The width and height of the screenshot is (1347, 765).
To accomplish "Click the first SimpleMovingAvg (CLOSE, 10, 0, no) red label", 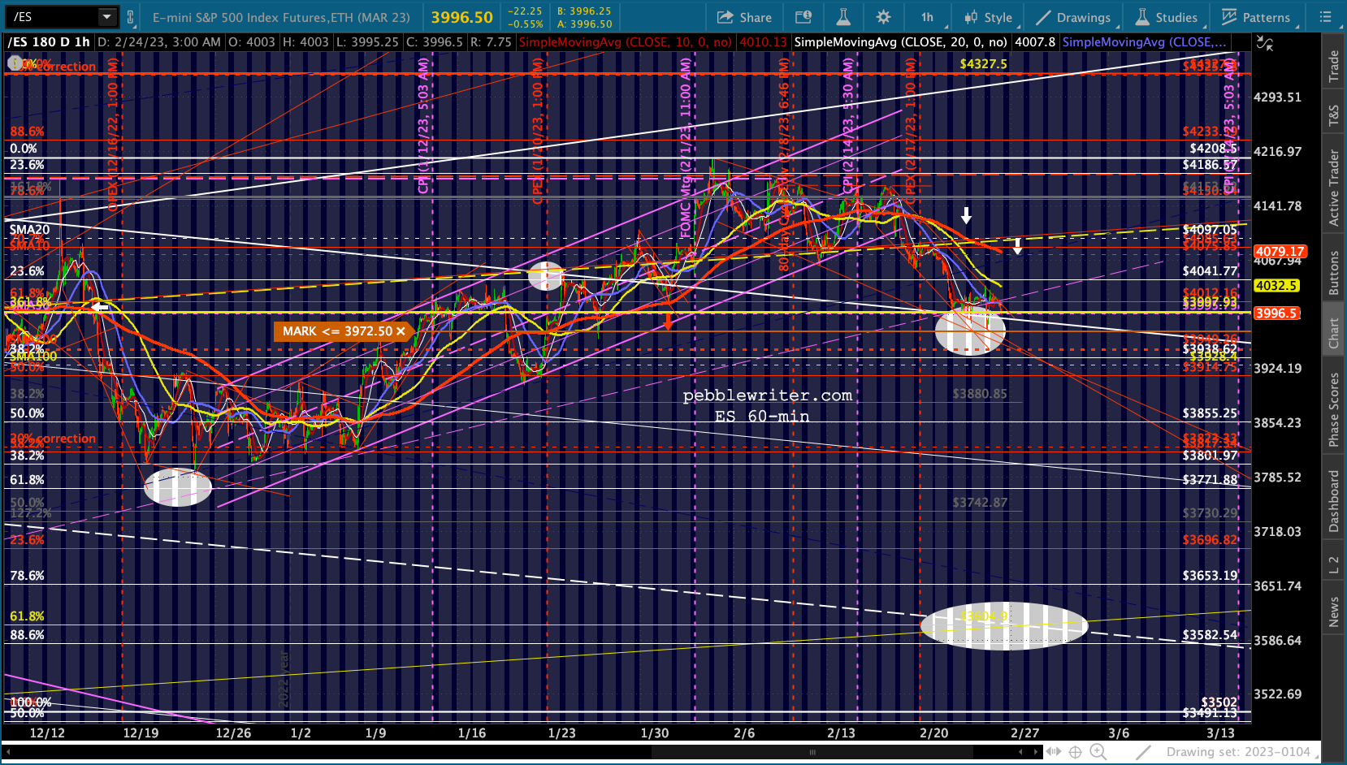I will (x=626, y=42).
